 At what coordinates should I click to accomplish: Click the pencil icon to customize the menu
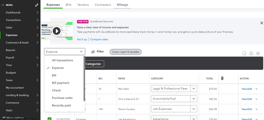[36, 5]
